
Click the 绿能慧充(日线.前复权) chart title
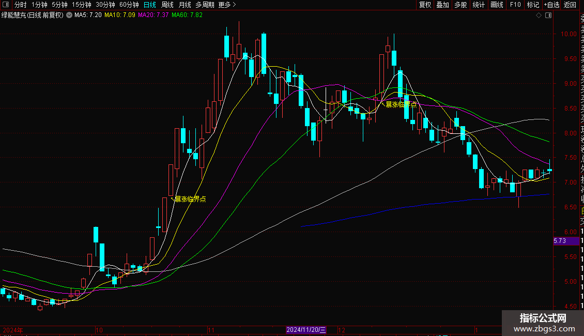click(33, 16)
